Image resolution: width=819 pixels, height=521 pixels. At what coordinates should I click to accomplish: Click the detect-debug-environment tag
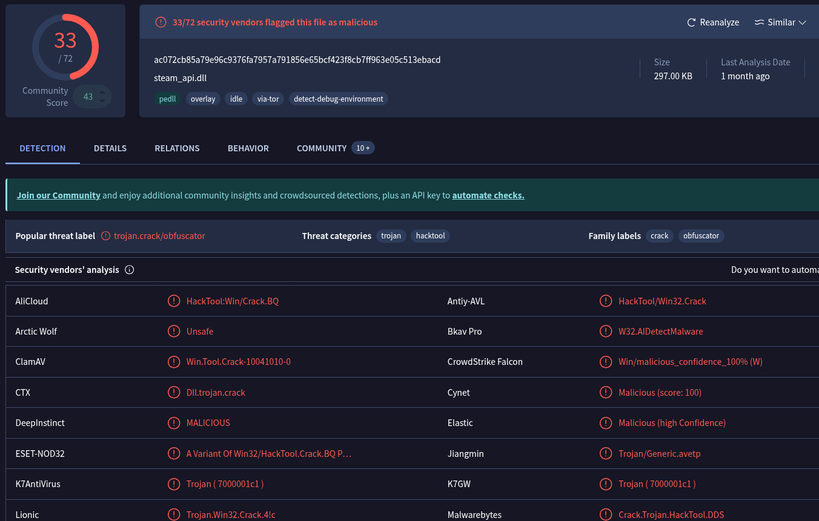(339, 99)
